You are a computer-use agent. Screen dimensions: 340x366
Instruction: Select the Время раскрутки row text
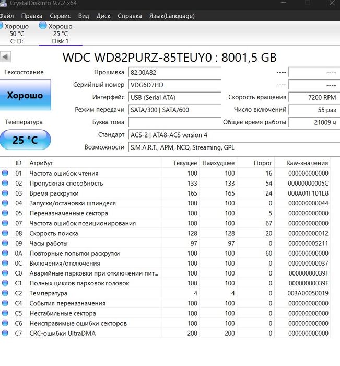54,193
